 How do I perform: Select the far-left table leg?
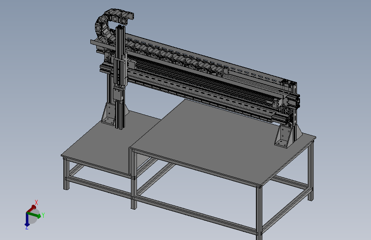point(66,174)
